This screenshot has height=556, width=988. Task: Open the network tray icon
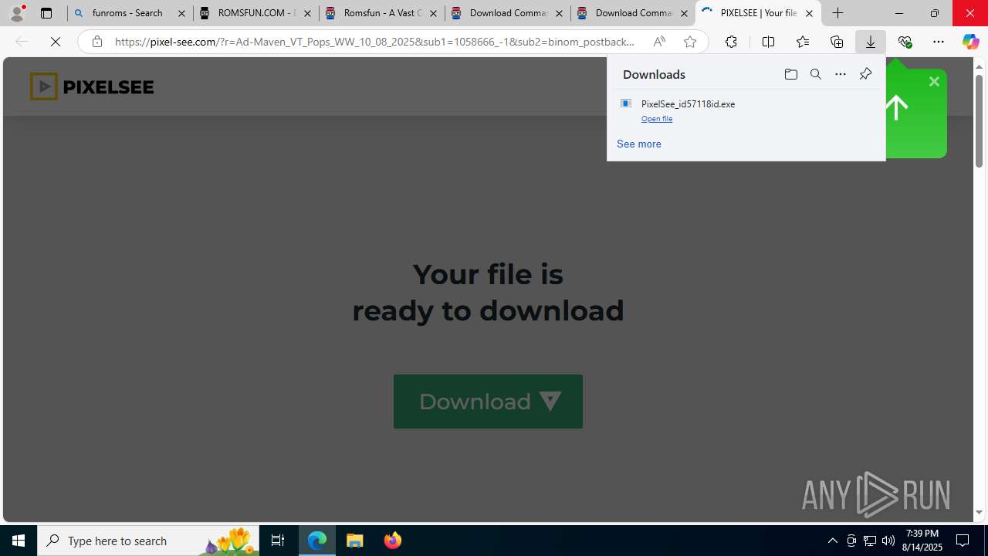point(870,541)
